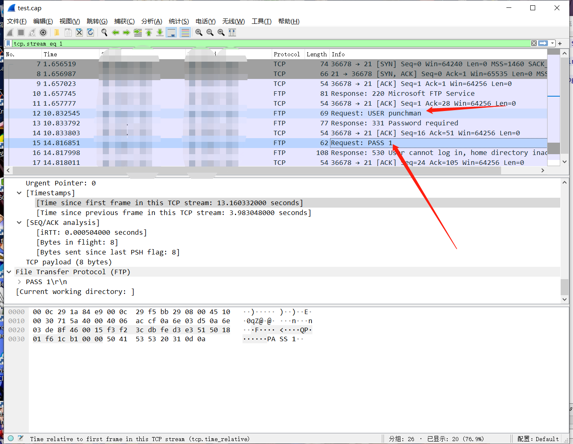Sort by the Length column header

(x=317, y=54)
